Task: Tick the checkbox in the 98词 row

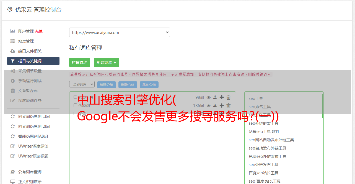Action: point(75,97)
